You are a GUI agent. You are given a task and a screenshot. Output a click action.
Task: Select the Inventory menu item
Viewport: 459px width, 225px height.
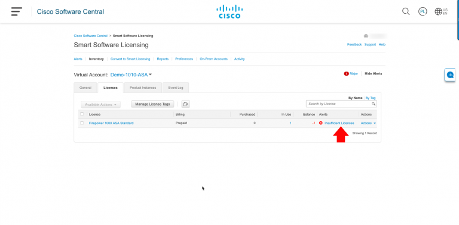(x=96, y=58)
